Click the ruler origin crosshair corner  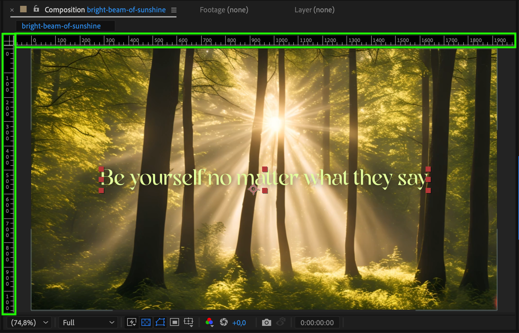9,40
